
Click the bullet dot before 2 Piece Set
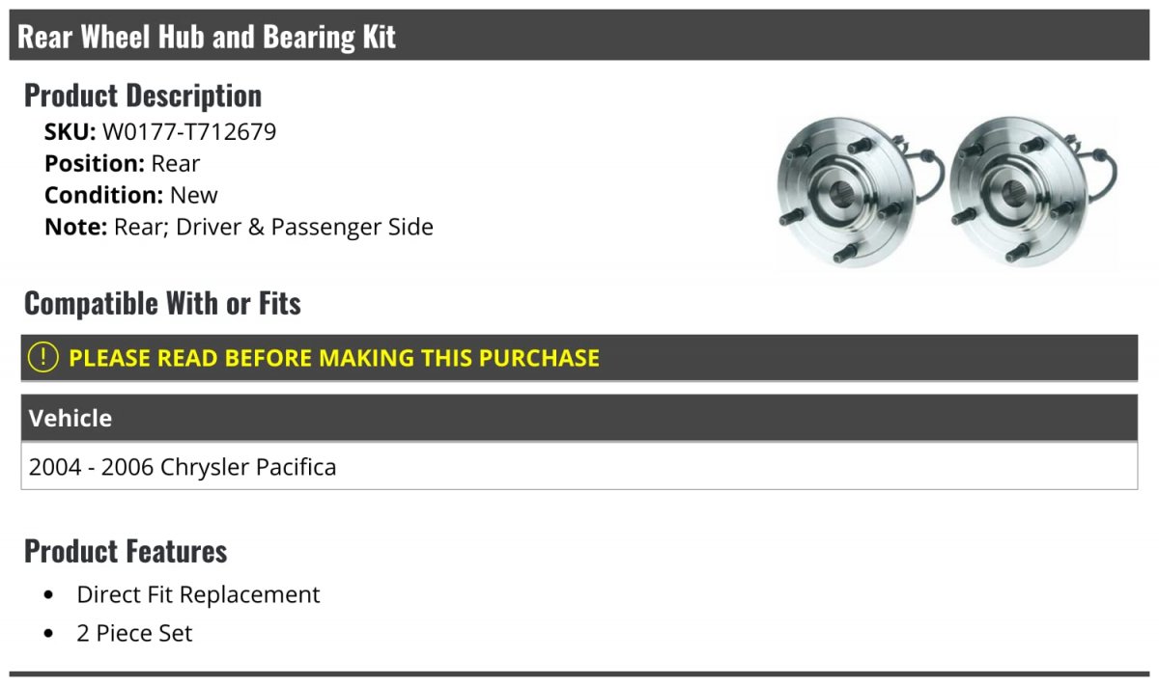coord(49,634)
